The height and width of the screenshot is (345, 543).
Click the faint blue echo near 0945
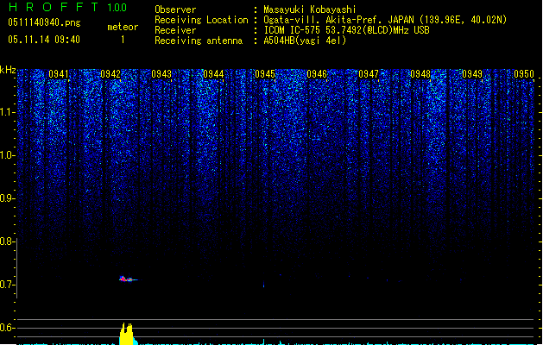(264, 285)
